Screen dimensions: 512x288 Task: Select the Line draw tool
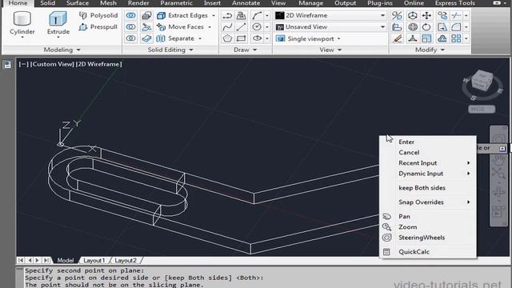(x=241, y=26)
